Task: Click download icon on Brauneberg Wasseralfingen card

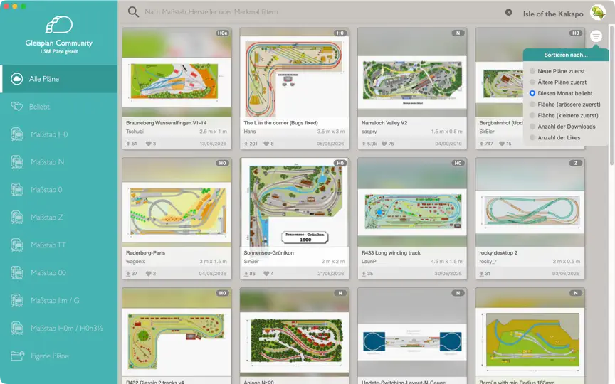Action: tap(128, 144)
